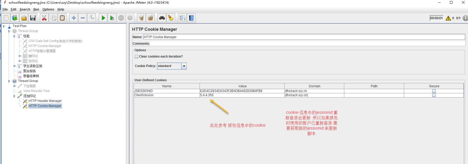468x164 pixels.
Task: Click the Path column header
Action: pos(374,86)
